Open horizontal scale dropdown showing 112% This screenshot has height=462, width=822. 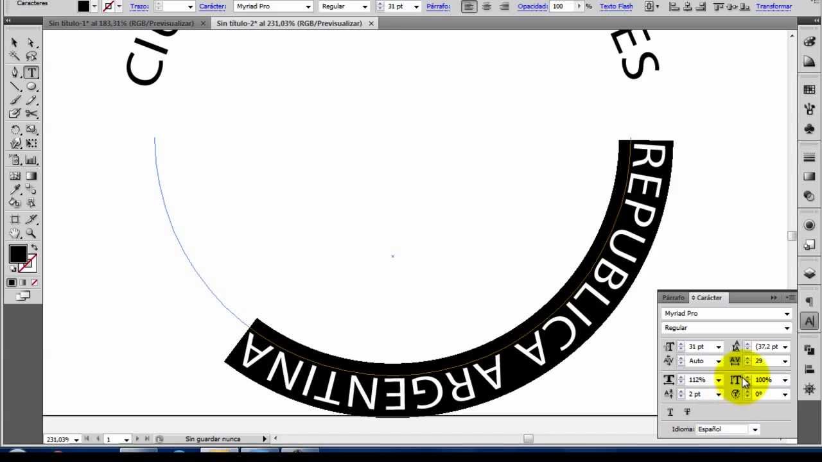719,381
